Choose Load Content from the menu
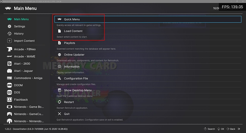The image size is (246, 133). tap(148, 31)
